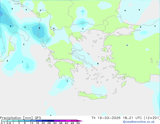Select the 10–15 mm legend color box
The width and height of the screenshot is (160, 124).
point(33,121)
